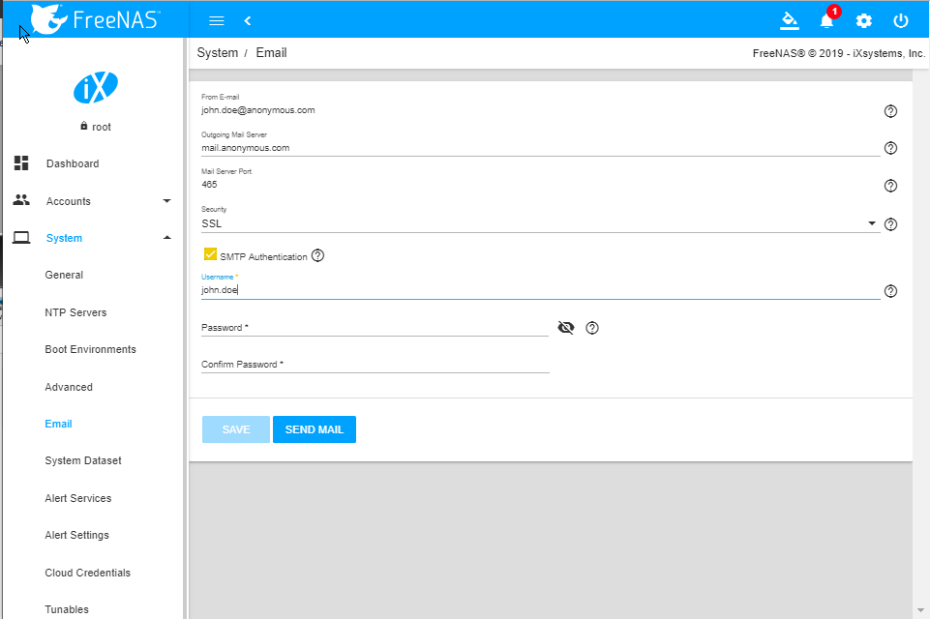Click into the Password field
The width and height of the screenshot is (930, 619).
[x=375, y=328]
